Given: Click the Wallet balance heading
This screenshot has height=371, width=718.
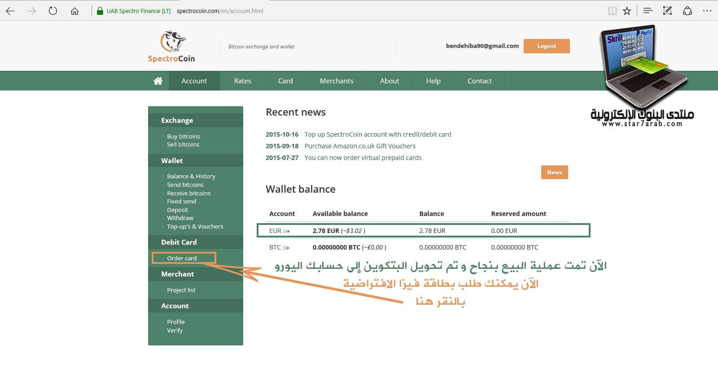Looking at the screenshot, I should pyautogui.click(x=301, y=189).
